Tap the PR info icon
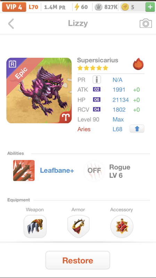The height and width of the screenshot is (278, 156). coord(97,80)
